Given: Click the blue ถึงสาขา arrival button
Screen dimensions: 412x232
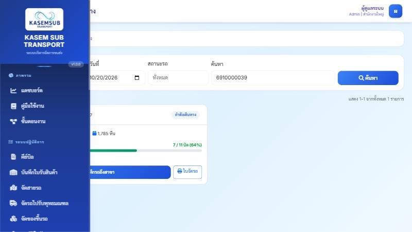Looking at the screenshot, I should point(130,172).
